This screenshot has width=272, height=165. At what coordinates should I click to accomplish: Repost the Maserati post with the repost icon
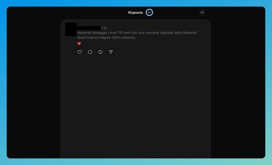click(100, 52)
